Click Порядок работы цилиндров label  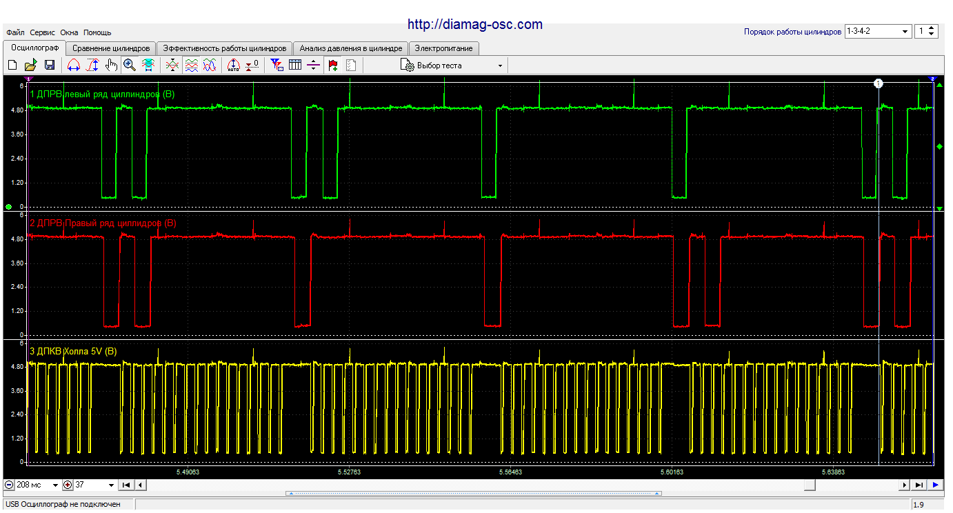tap(793, 32)
